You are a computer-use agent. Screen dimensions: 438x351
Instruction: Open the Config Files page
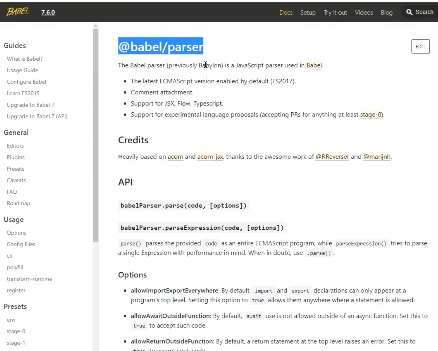21,244
